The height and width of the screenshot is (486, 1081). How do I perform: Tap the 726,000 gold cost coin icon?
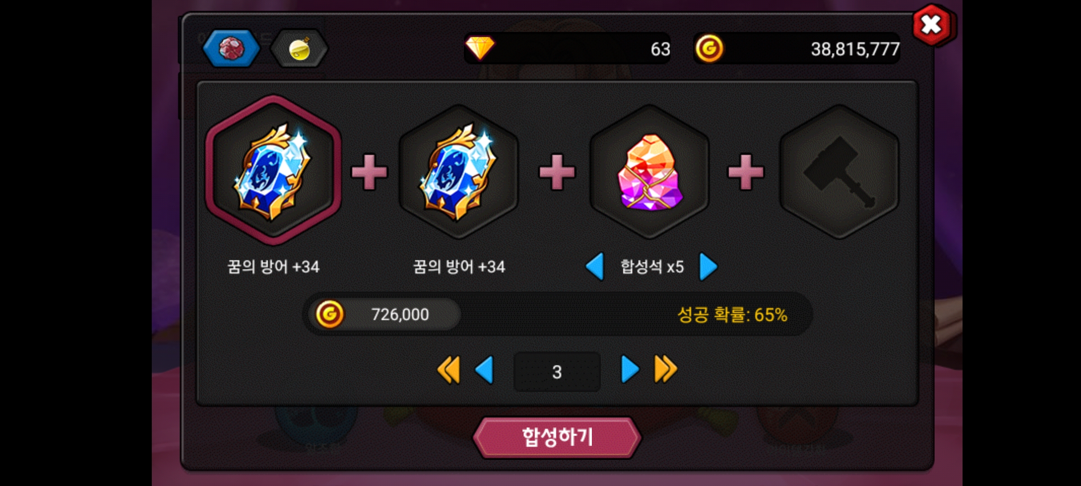[330, 314]
